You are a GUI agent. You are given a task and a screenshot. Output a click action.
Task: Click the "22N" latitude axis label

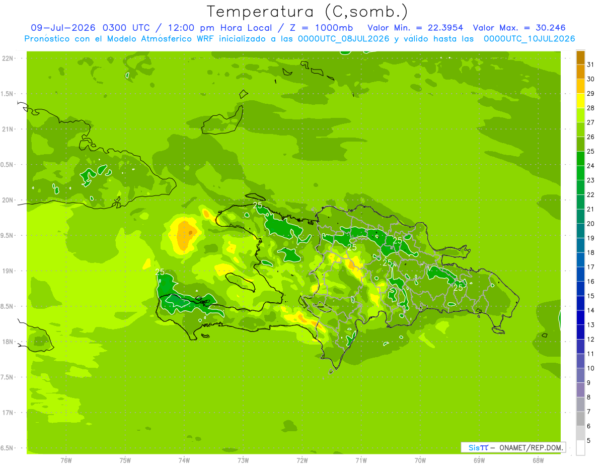point(8,58)
